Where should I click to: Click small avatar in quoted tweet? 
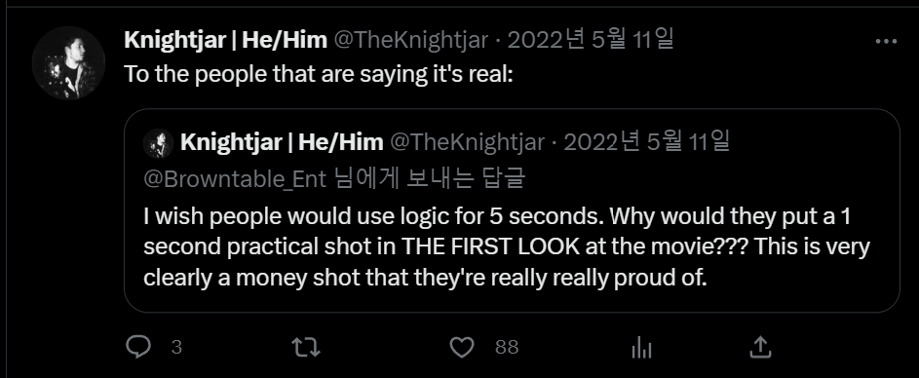coord(158,143)
